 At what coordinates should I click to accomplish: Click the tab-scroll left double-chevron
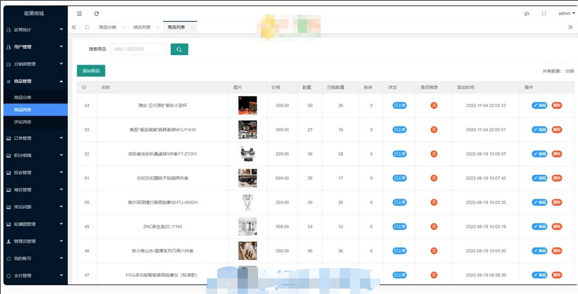point(74,27)
